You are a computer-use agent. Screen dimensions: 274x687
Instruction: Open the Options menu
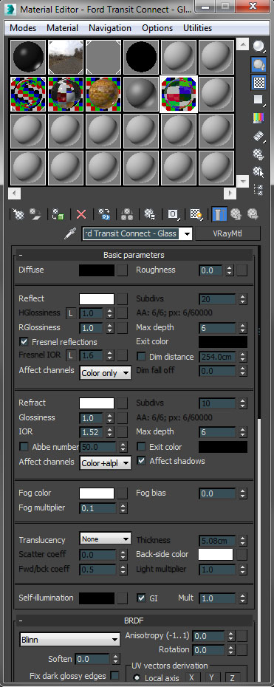157,27
